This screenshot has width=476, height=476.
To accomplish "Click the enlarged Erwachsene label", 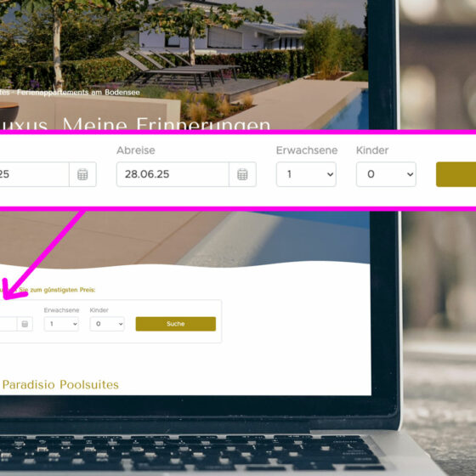I will 307,150.
